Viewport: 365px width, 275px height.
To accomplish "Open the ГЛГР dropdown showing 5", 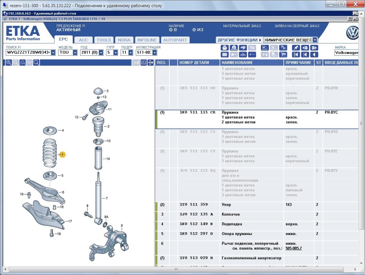I will point(115,52).
